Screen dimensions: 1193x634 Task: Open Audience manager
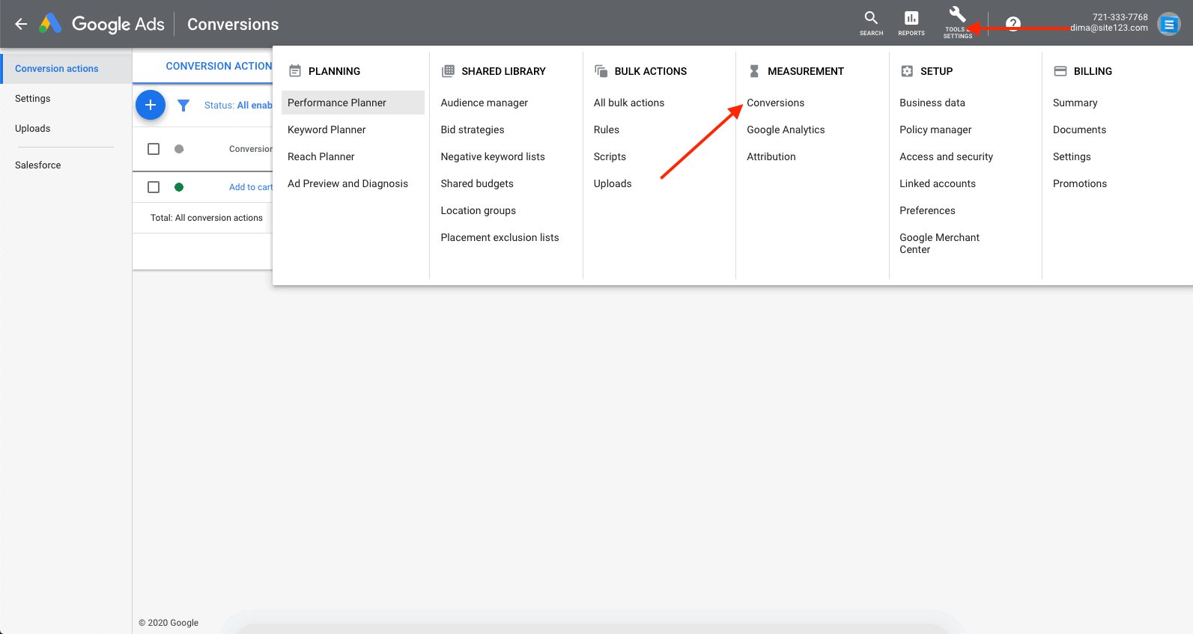484,103
